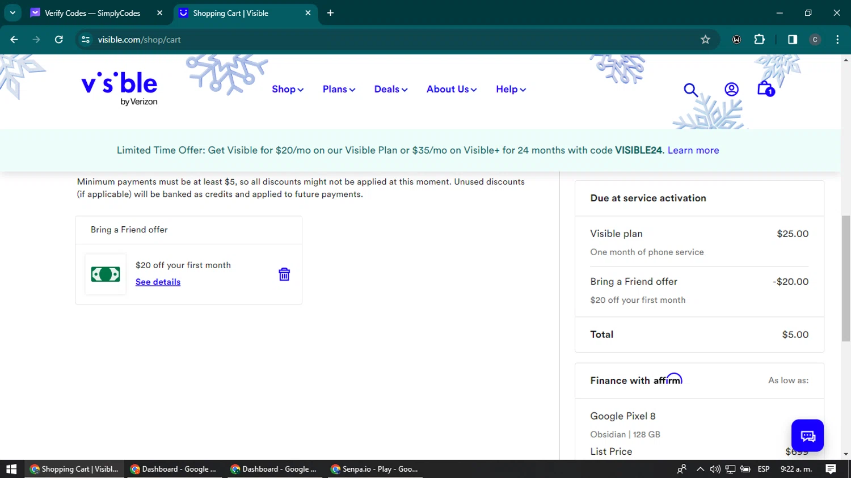View site information icon in address bar
Screen dimensions: 851x478
coord(86,40)
